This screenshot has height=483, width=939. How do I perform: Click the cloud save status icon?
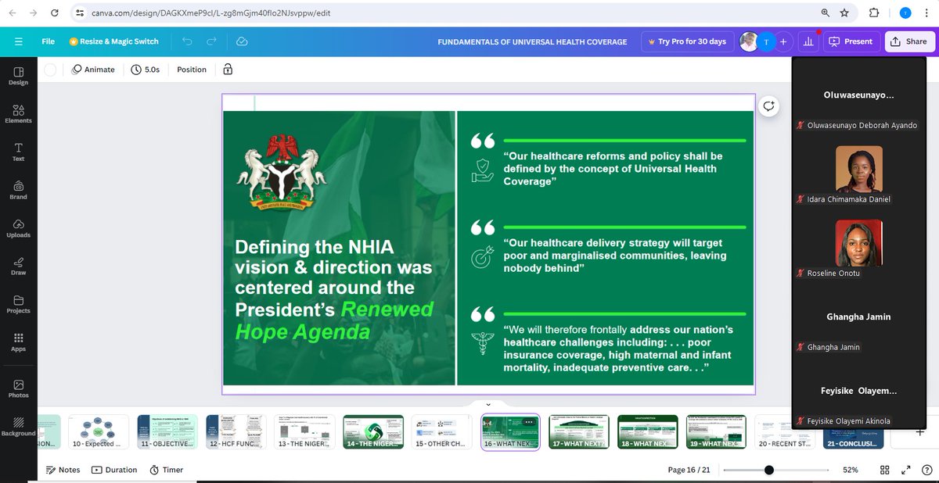coord(242,41)
